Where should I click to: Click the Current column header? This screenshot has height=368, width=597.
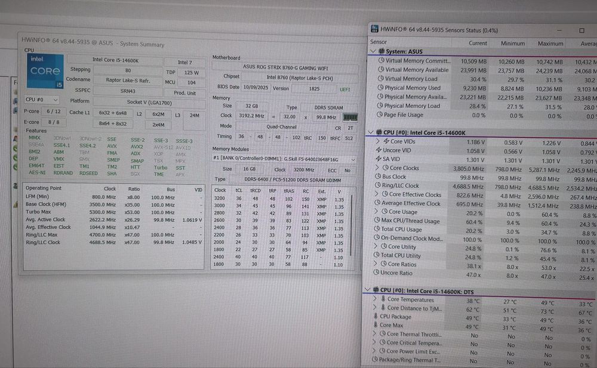478,43
